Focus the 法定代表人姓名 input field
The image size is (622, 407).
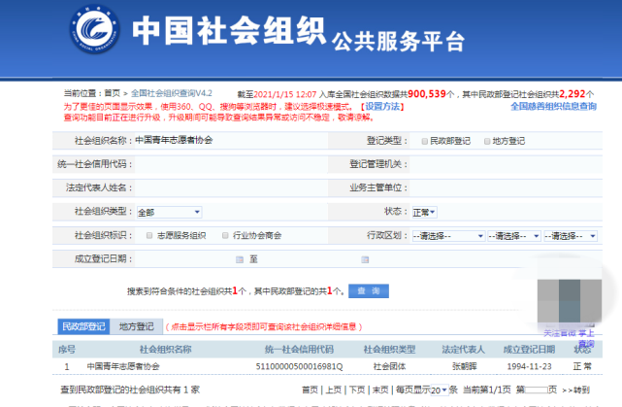231,187
